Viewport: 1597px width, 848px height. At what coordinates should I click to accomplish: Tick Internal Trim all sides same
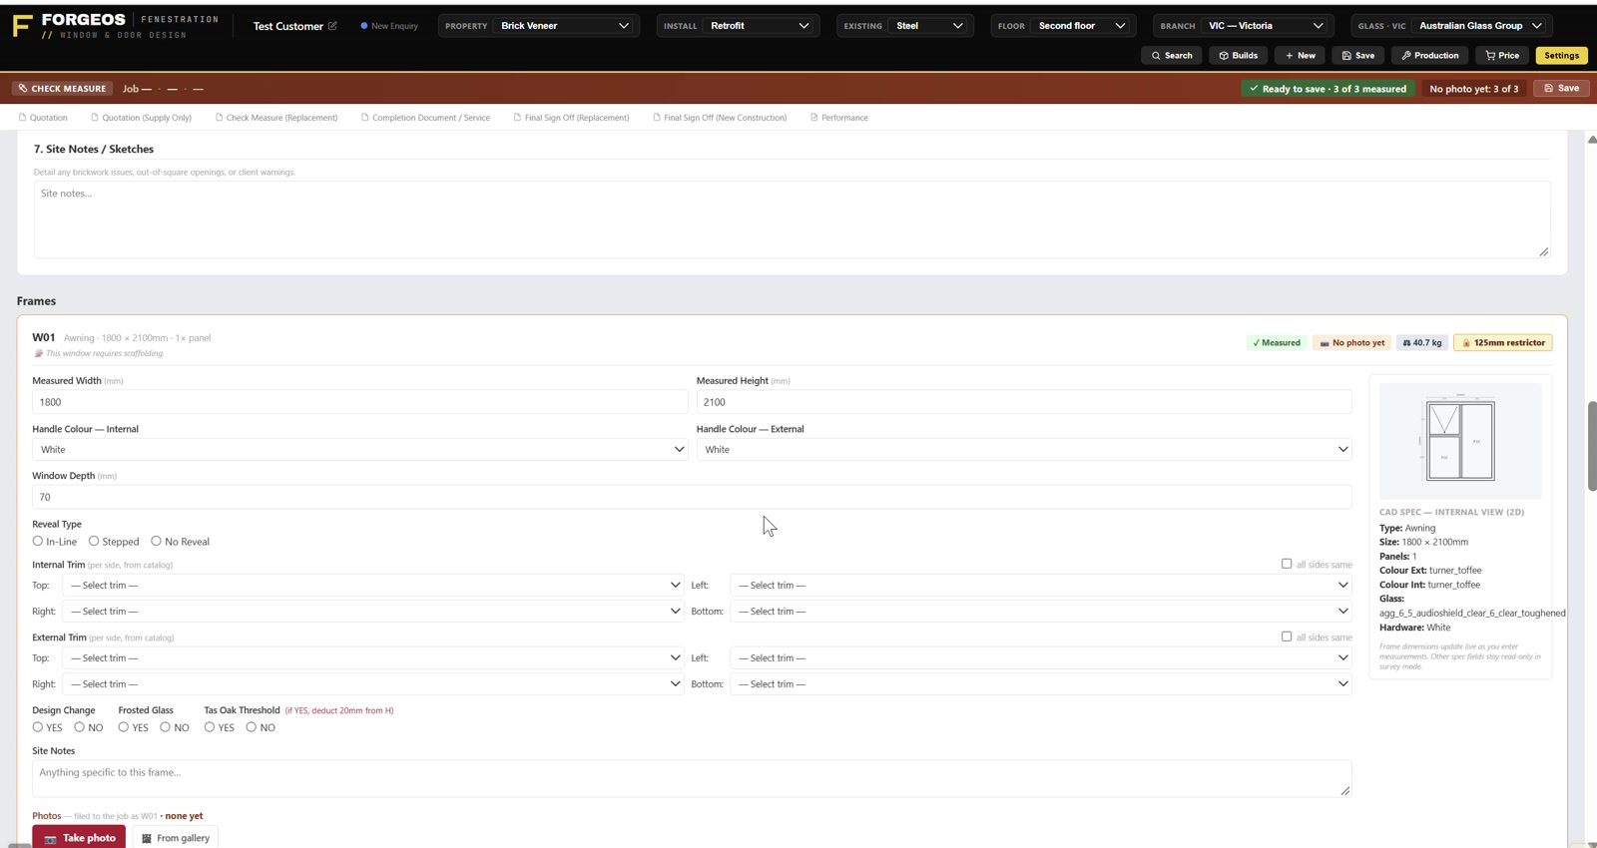[x=1287, y=564]
